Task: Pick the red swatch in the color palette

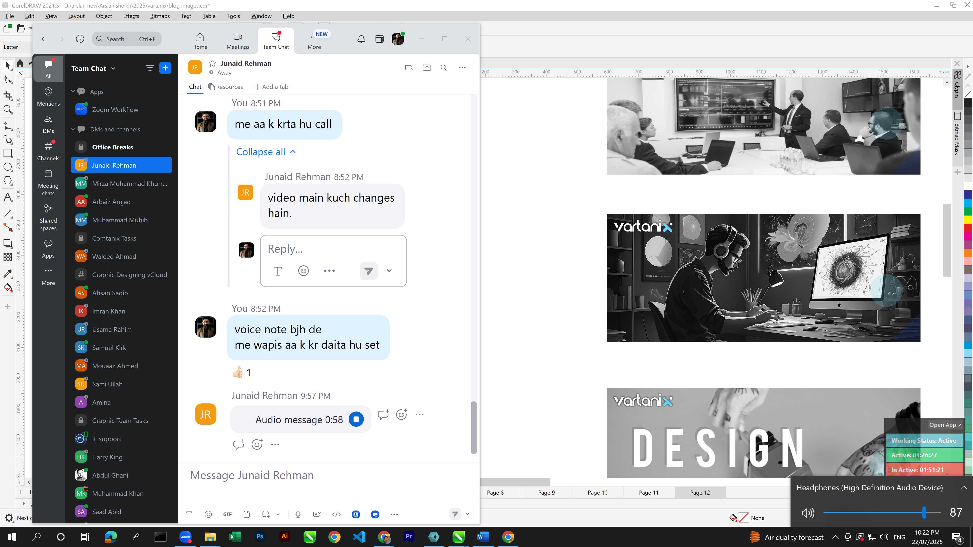Action: click(968, 228)
